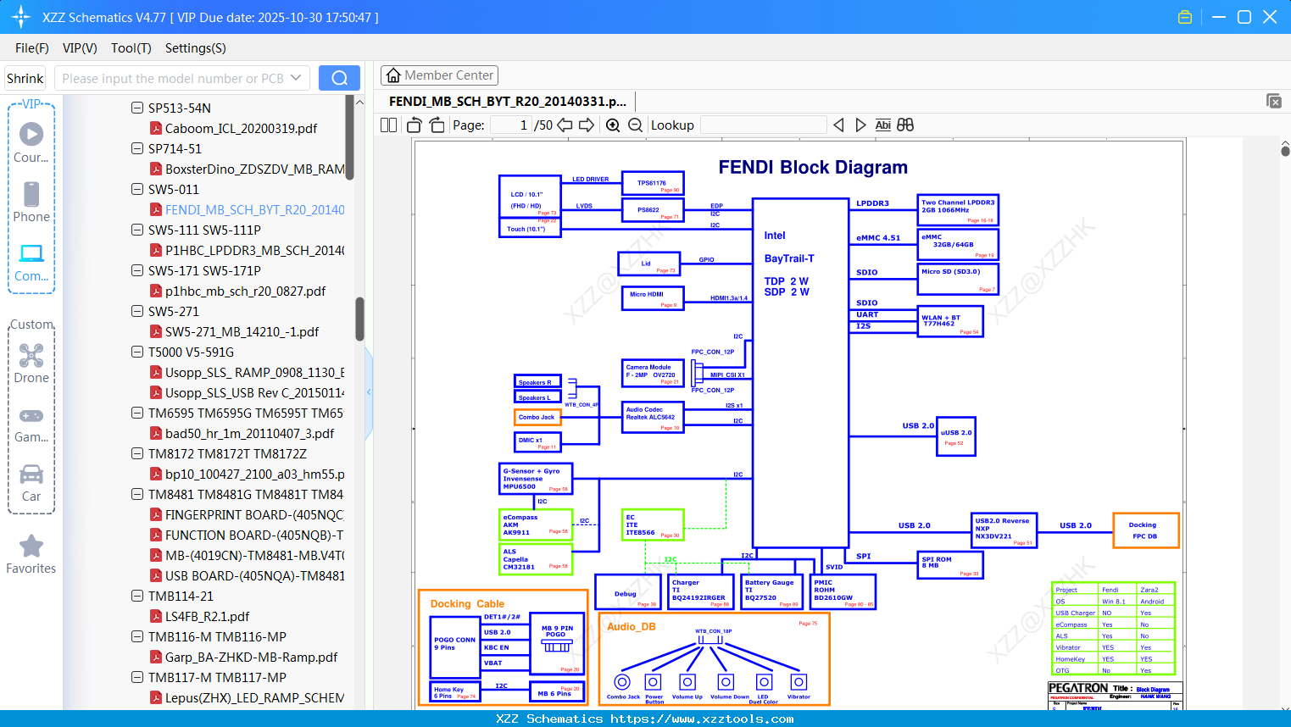Collapse the TM8172 tree node
The height and width of the screenshot is (727, 1291).
(137, 453)
